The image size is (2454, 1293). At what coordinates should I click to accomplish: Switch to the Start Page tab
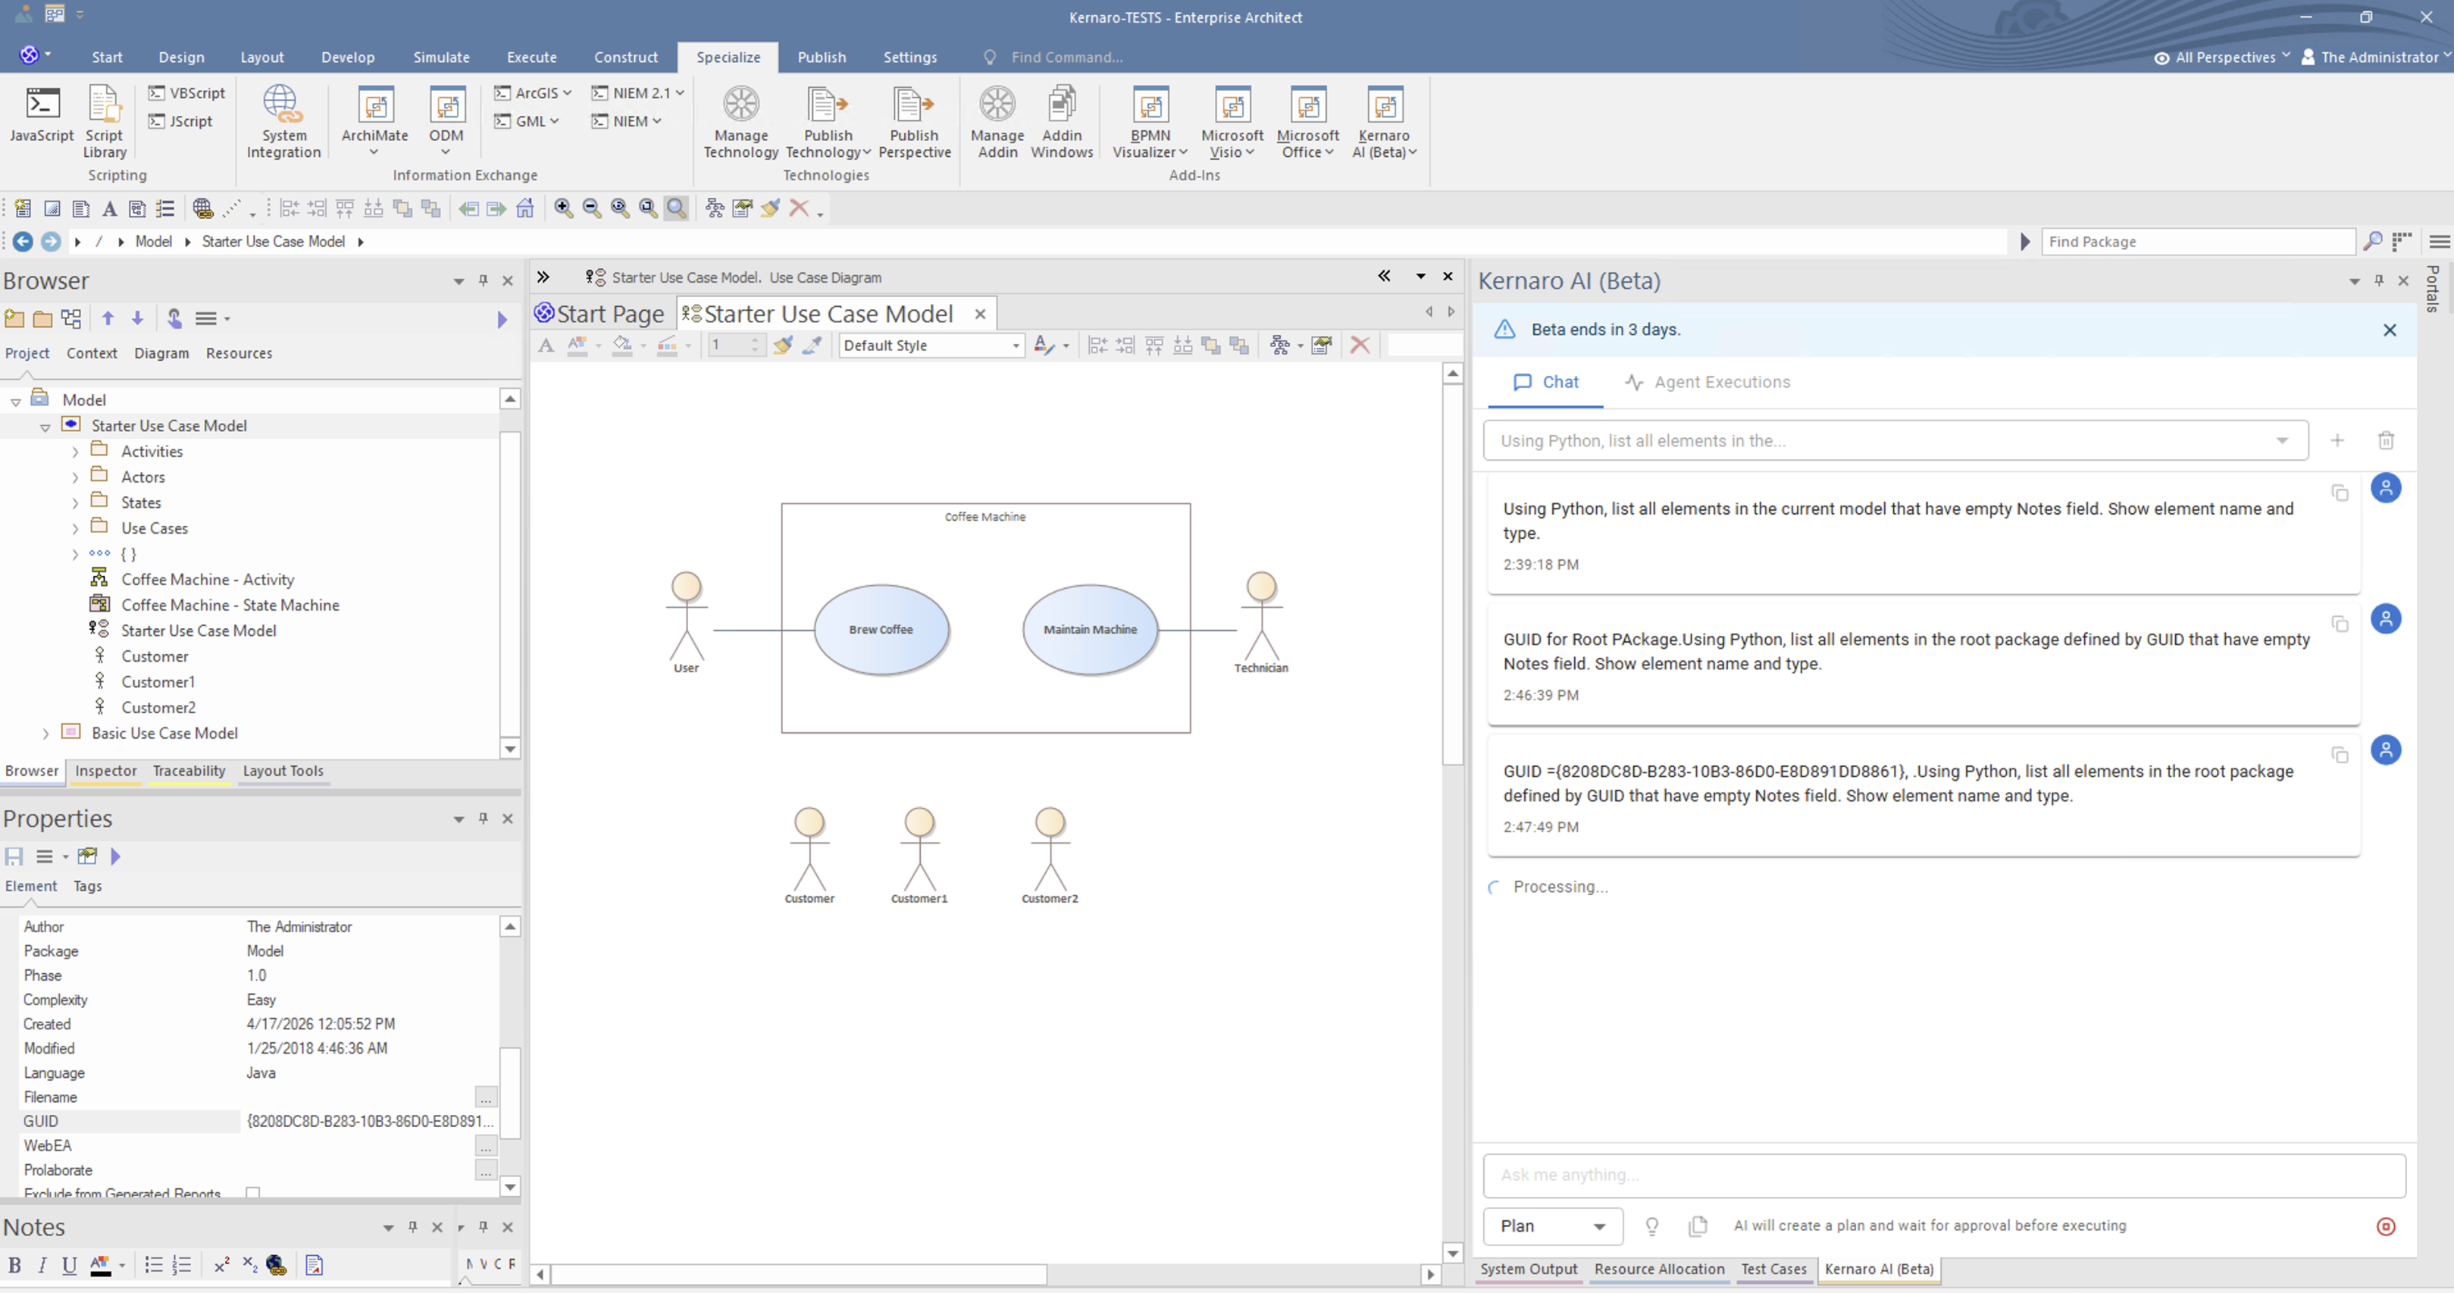[x=601, y=314]
